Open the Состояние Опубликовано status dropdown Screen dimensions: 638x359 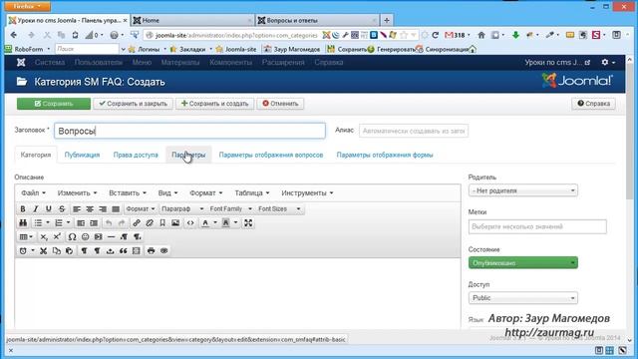[522, 263]
